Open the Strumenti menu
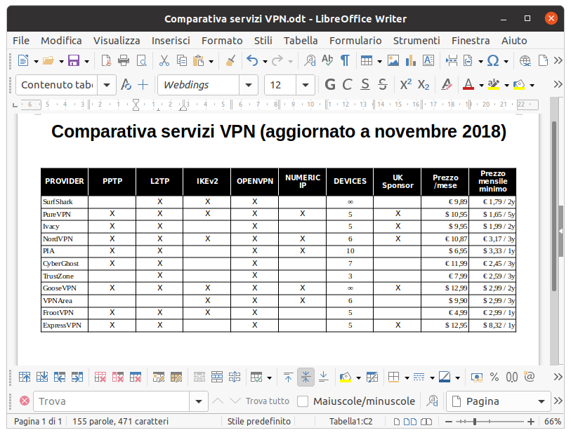The height and width of the screenshot is (435, 571). [416, 41]
